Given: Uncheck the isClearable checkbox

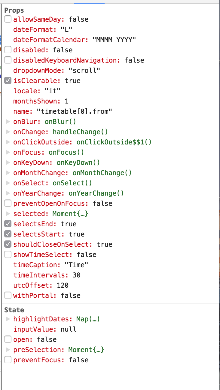Looking at the screenshot, I should pos(8,80).
